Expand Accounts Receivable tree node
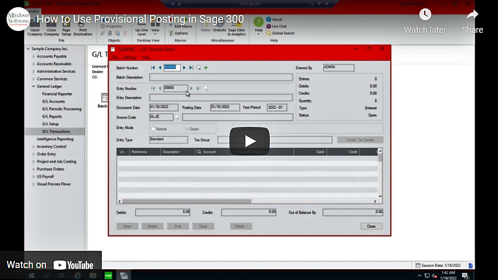 (x=33, y=64)
